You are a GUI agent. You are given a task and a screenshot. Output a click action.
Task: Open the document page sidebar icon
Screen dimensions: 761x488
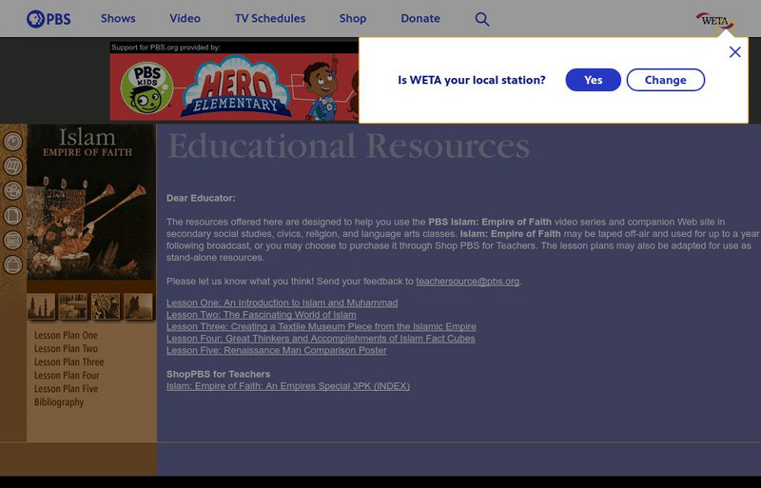point(13,215)
